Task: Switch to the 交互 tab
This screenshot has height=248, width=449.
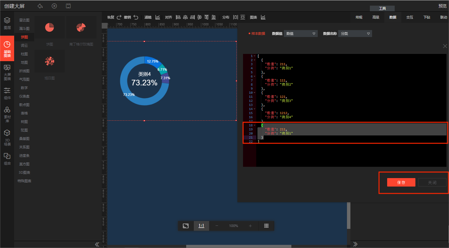Action: [410, 17]
